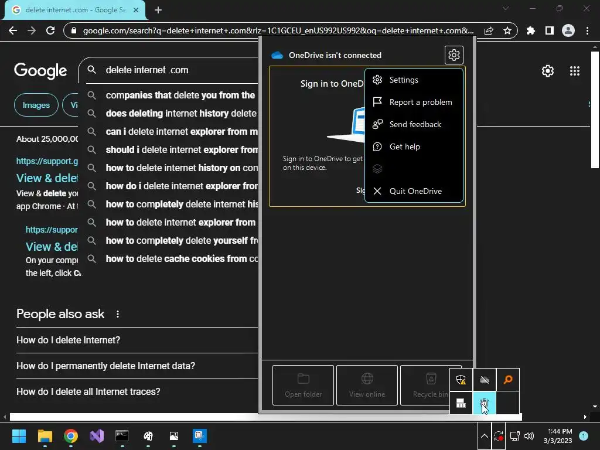Expand 'How do I delete all Internet traces?'

tap(137, 392)
